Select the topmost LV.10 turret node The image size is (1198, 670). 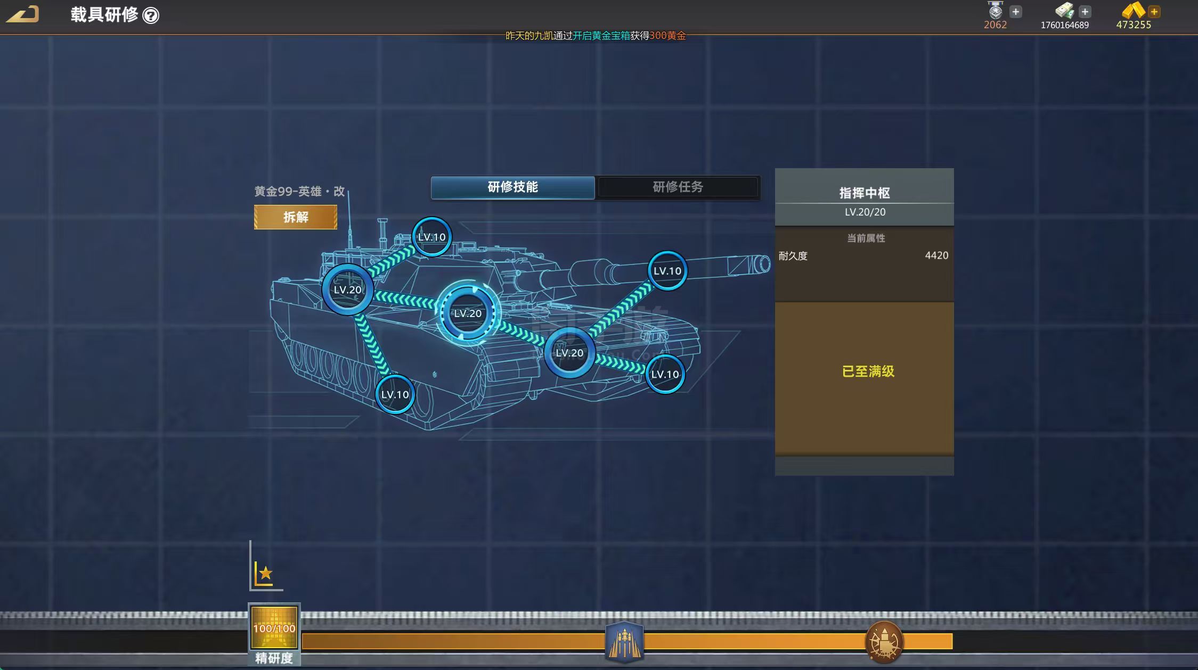point(431,237)
